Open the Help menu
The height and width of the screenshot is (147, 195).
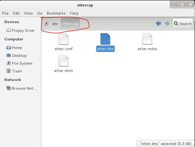click(x=74, y=13)
